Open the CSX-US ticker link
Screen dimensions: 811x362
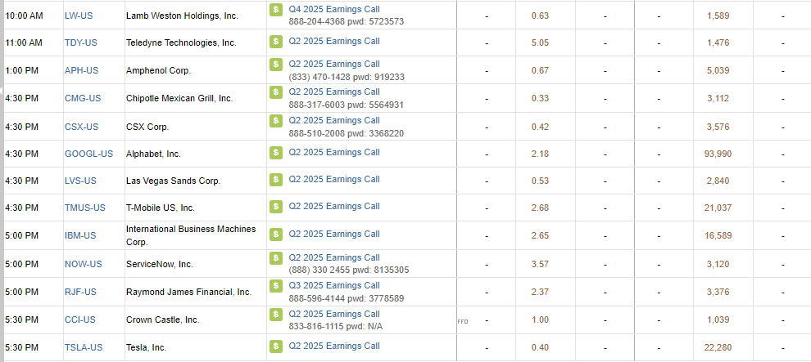click(81, 127)
